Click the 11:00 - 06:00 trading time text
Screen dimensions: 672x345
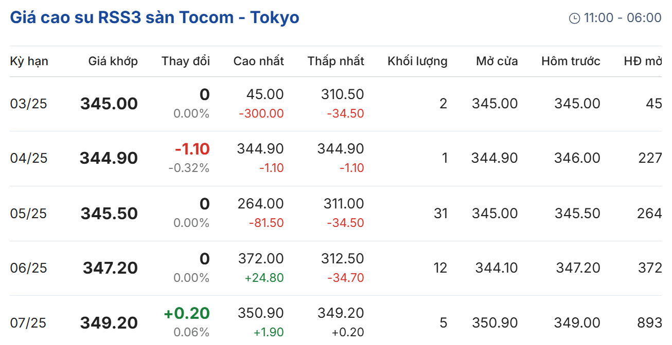[x=622, y=18]
